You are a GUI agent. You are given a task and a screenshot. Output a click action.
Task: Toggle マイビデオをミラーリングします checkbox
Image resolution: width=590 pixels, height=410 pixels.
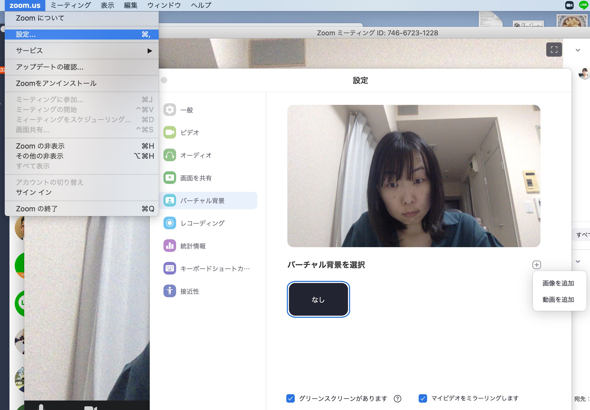(423, 398)
